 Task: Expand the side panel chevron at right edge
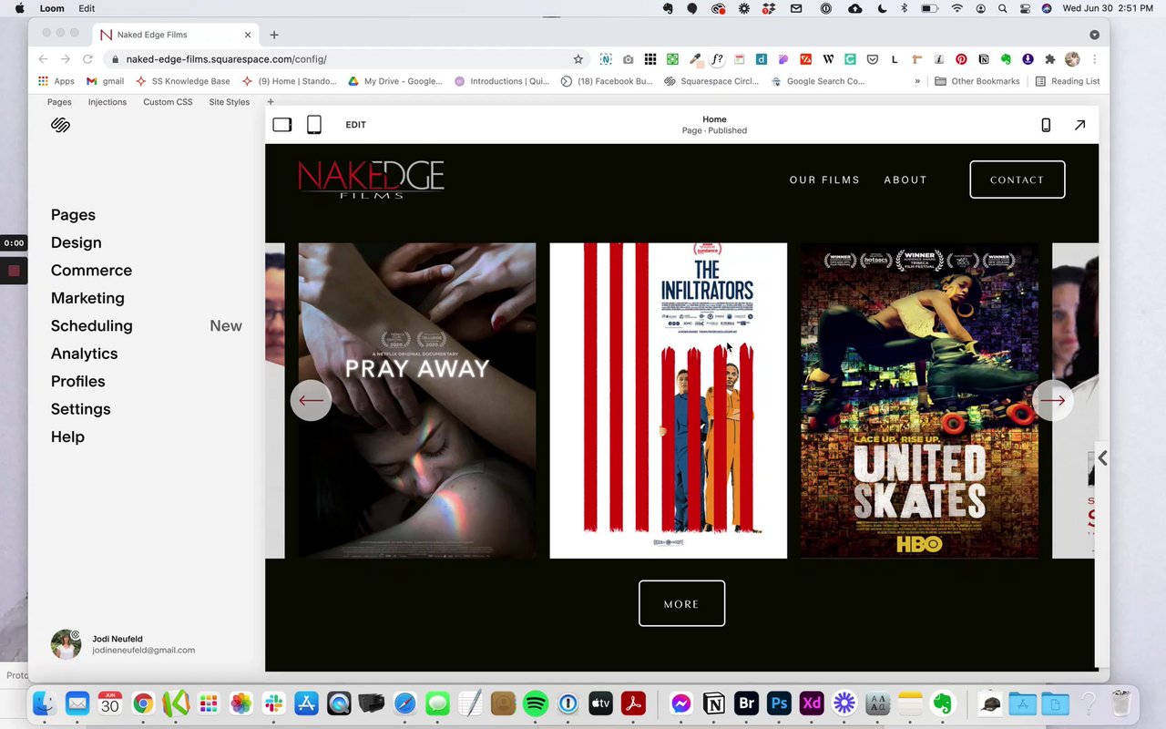coord(1102,457)
